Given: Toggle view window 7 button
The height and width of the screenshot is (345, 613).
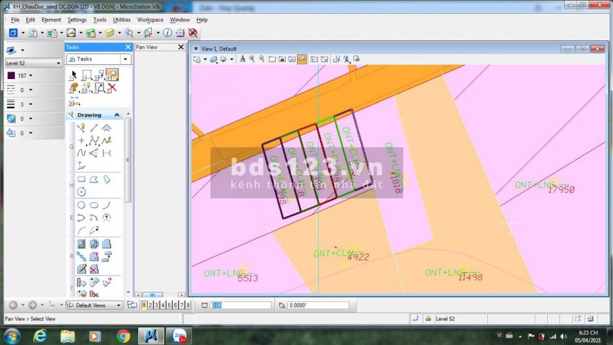Looking at the screenshot, I should (x=182, y=305).
